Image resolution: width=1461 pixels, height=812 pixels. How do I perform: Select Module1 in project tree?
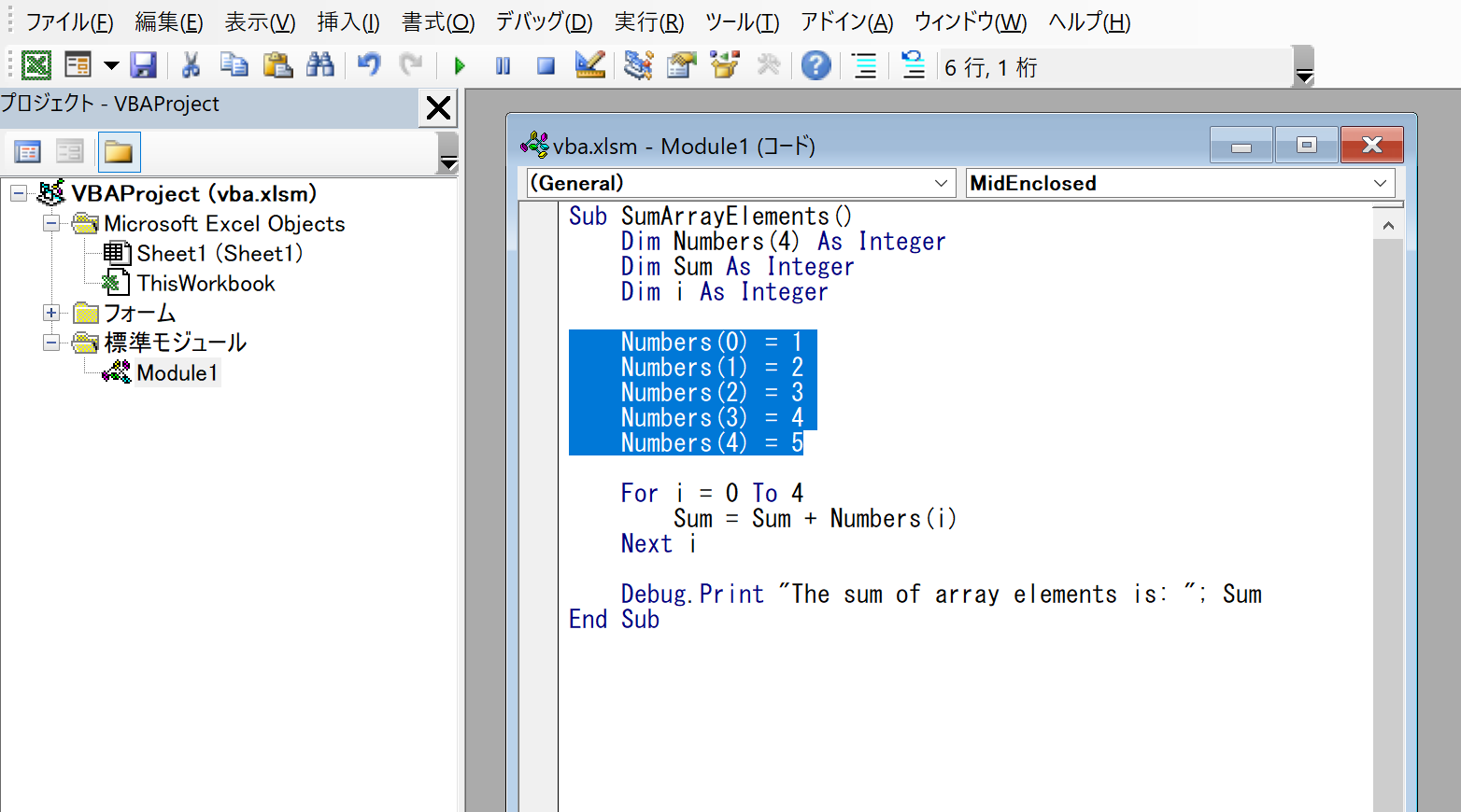click(x=177, y=373)
